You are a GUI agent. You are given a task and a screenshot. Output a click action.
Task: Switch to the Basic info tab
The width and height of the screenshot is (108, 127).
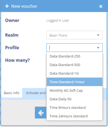coord(12,93)
